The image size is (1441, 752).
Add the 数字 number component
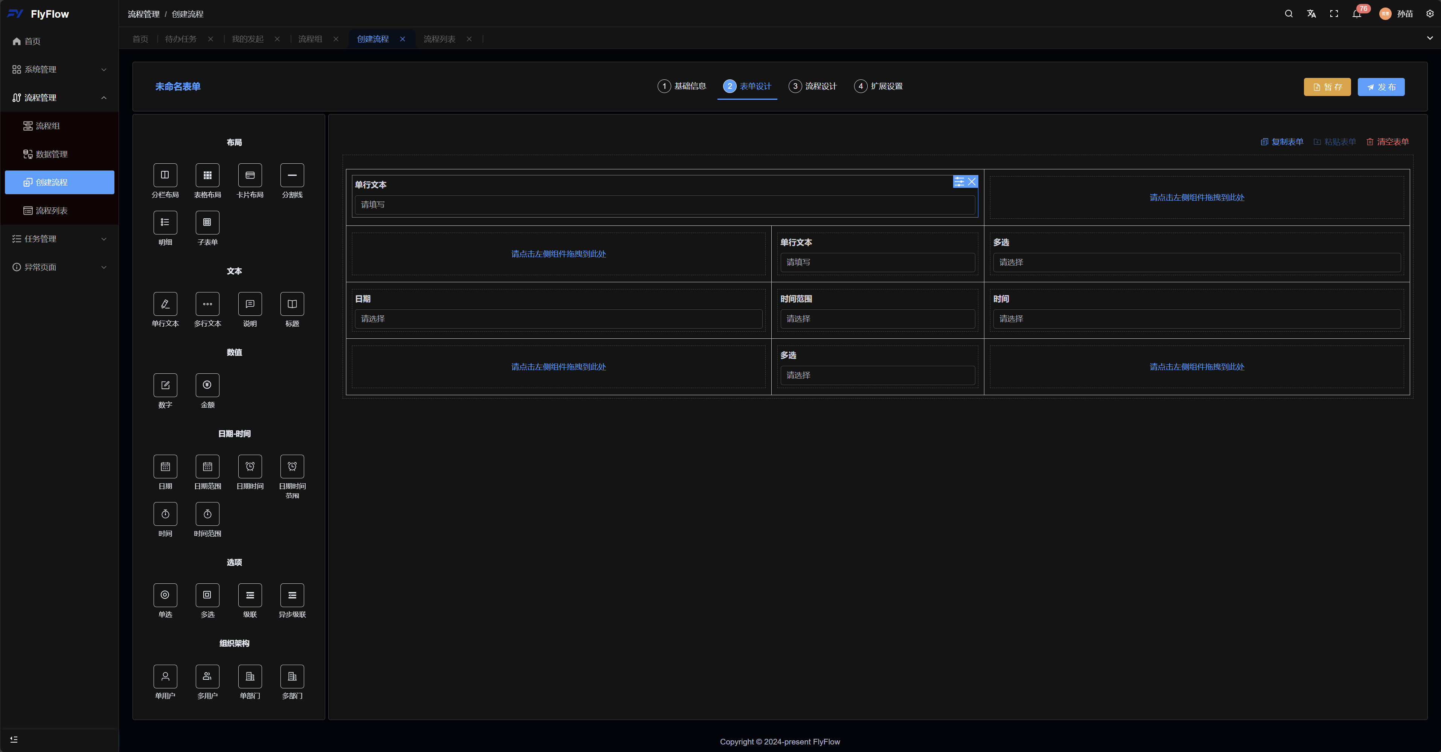[x=165, y=385]
